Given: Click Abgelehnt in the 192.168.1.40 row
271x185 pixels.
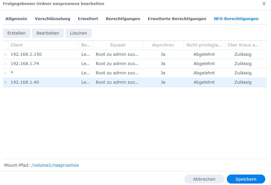Looking at the screenshot, I should pos(204,82).
